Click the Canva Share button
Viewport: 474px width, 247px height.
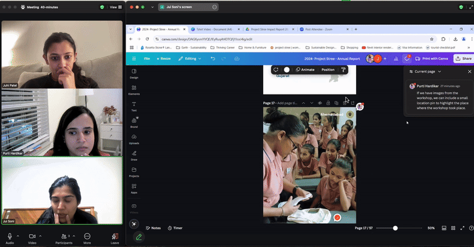464,58
